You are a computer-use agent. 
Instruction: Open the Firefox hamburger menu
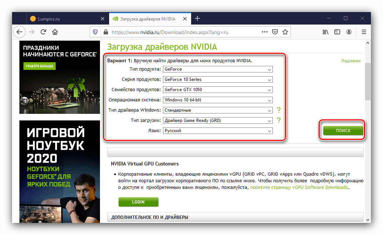pos(364,32)
